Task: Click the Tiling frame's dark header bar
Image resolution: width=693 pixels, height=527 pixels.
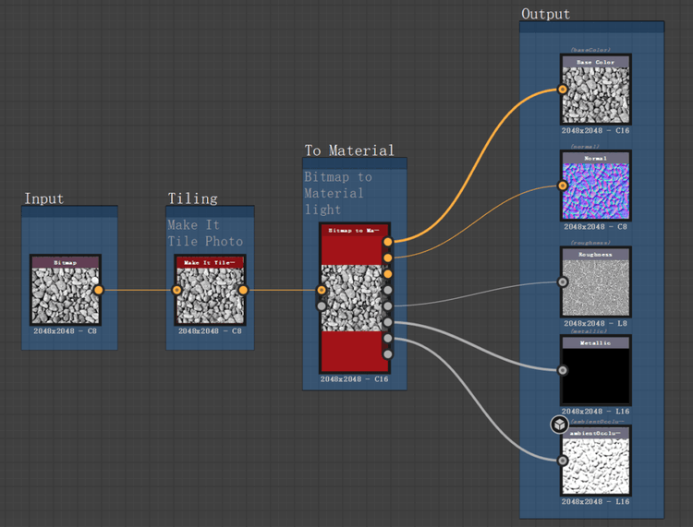Action: 210,211
